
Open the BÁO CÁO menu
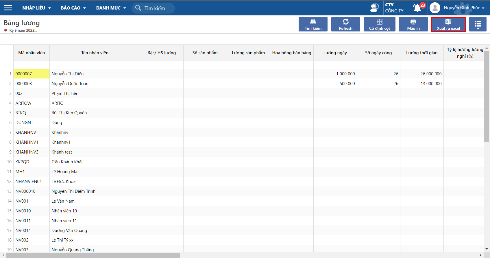(x=73, y=8)
